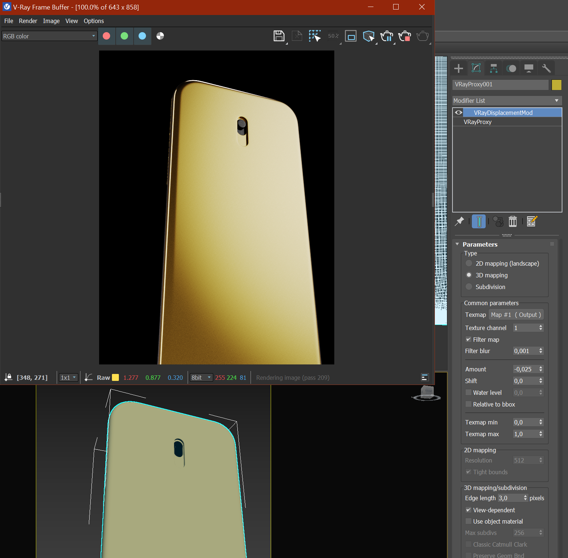Click the viewport ViewCube
The image size is (568, 558).
426,393
